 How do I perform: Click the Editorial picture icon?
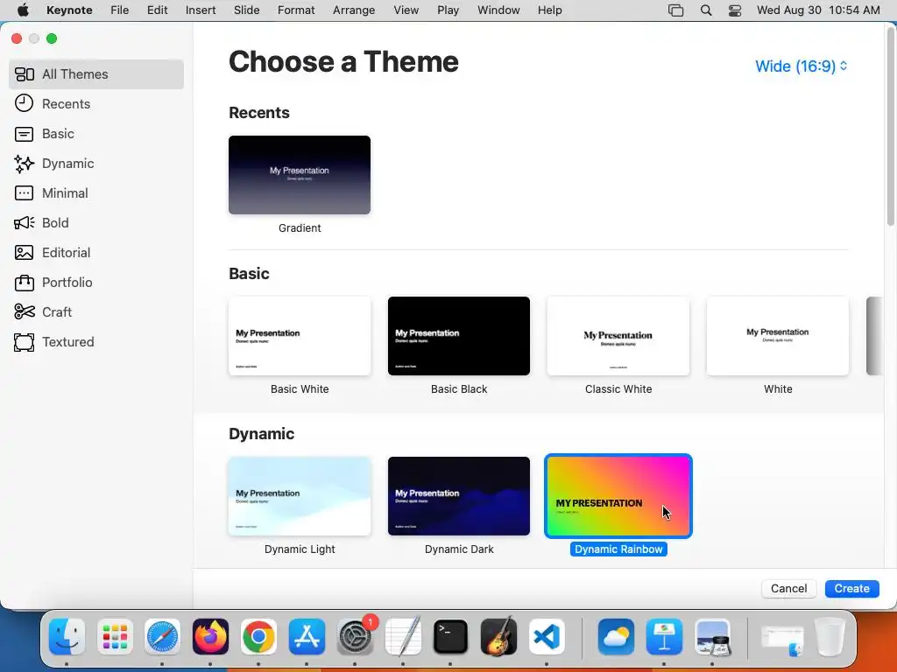[24, 253]
